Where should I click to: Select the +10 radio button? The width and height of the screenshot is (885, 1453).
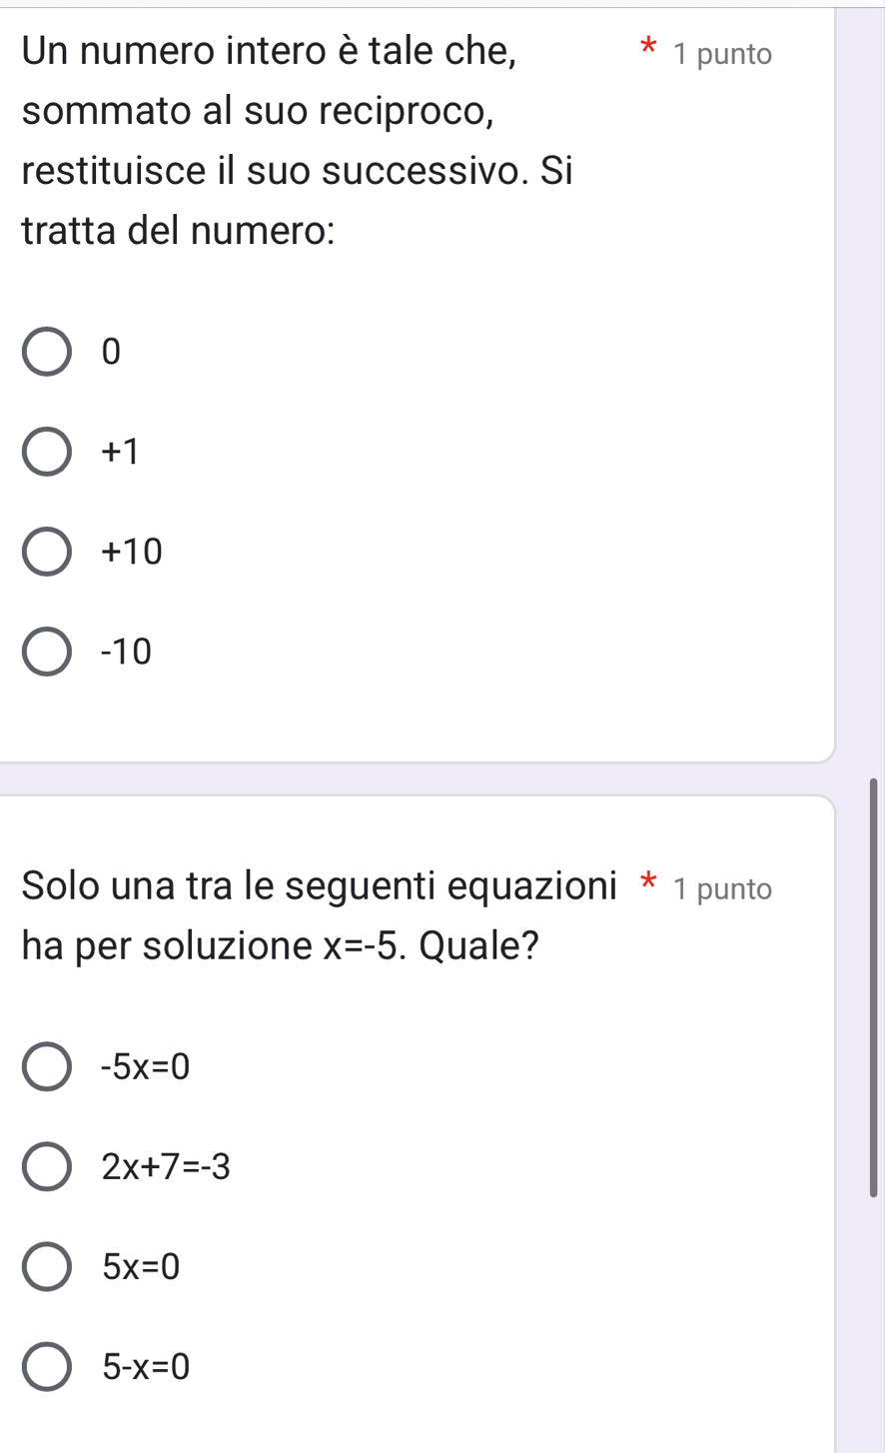[x=47, y=552]
